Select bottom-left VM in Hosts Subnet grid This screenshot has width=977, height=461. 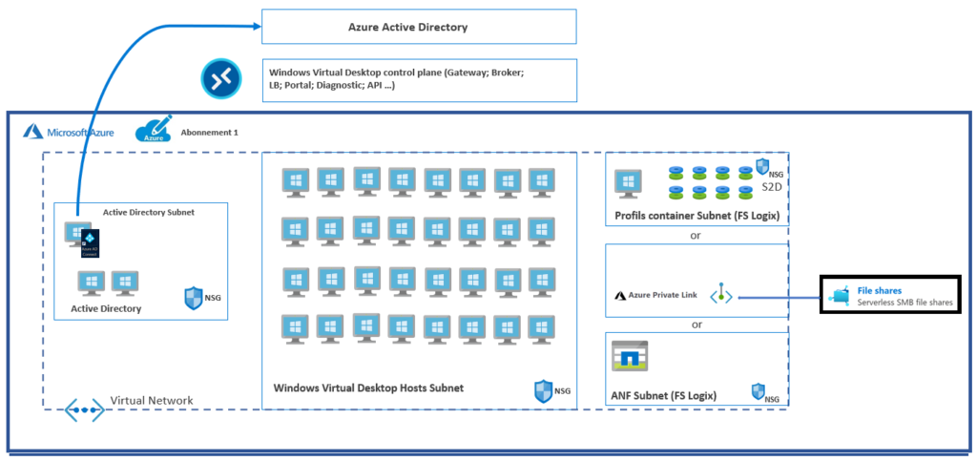click(295, 329)
